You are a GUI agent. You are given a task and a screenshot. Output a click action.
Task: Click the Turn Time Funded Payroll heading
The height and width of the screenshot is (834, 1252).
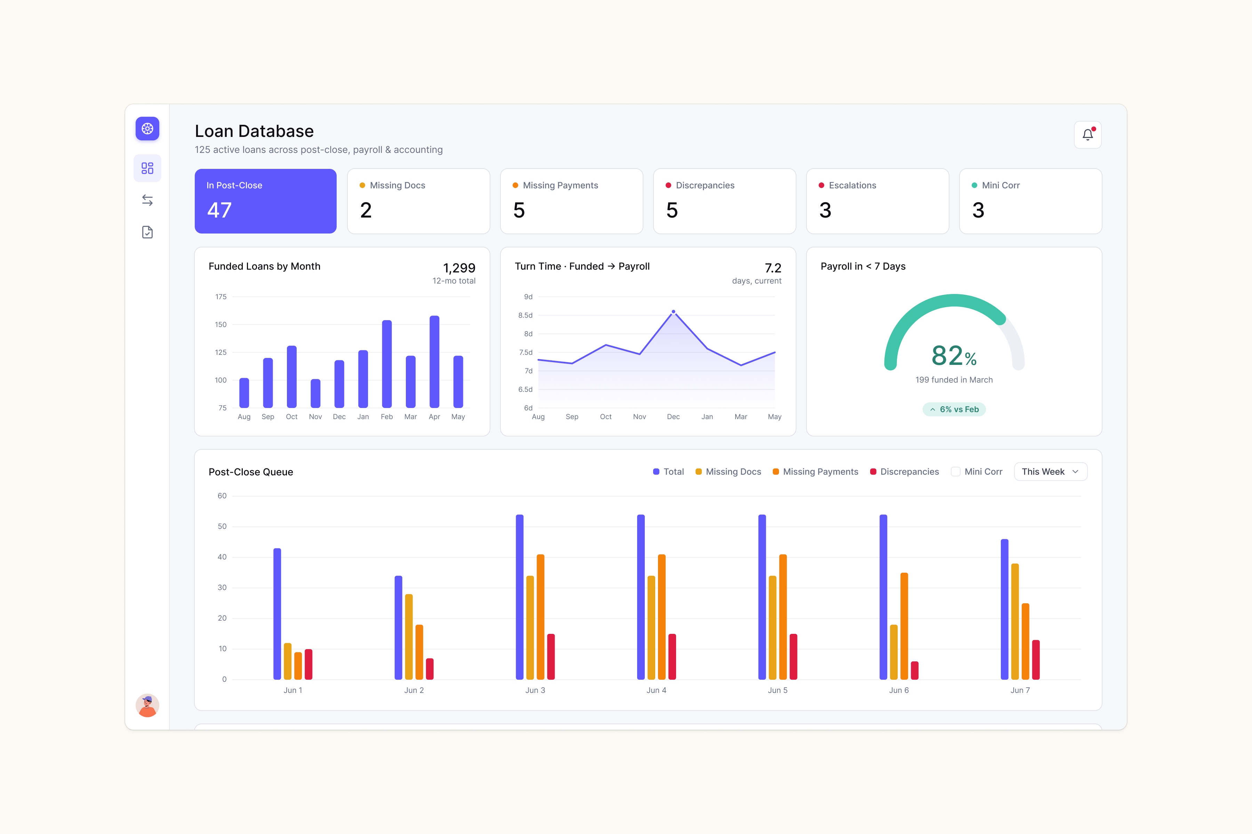click(x=582, y=266)
